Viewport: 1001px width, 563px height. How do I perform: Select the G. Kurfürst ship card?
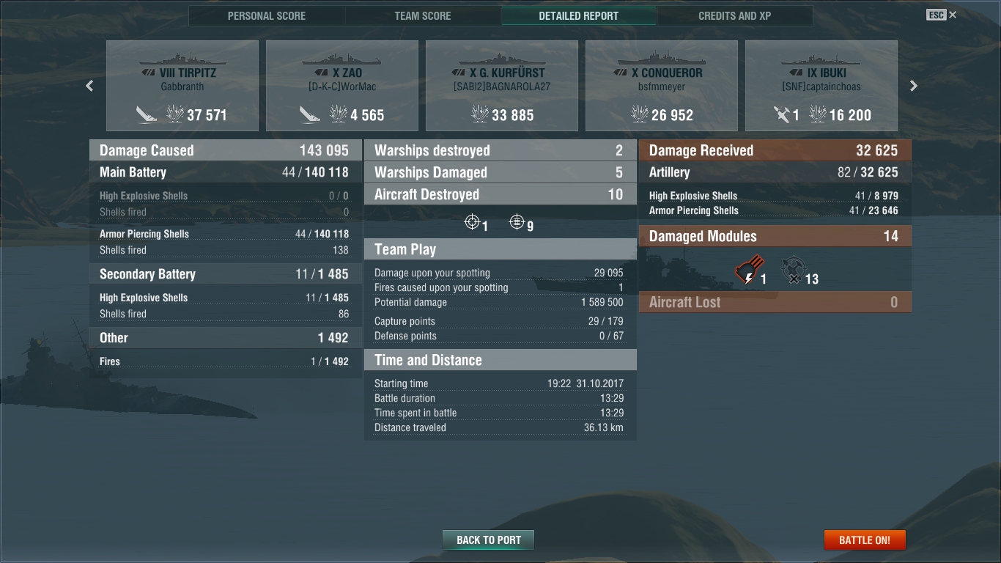pyautogui.click(x=502, y=86)
